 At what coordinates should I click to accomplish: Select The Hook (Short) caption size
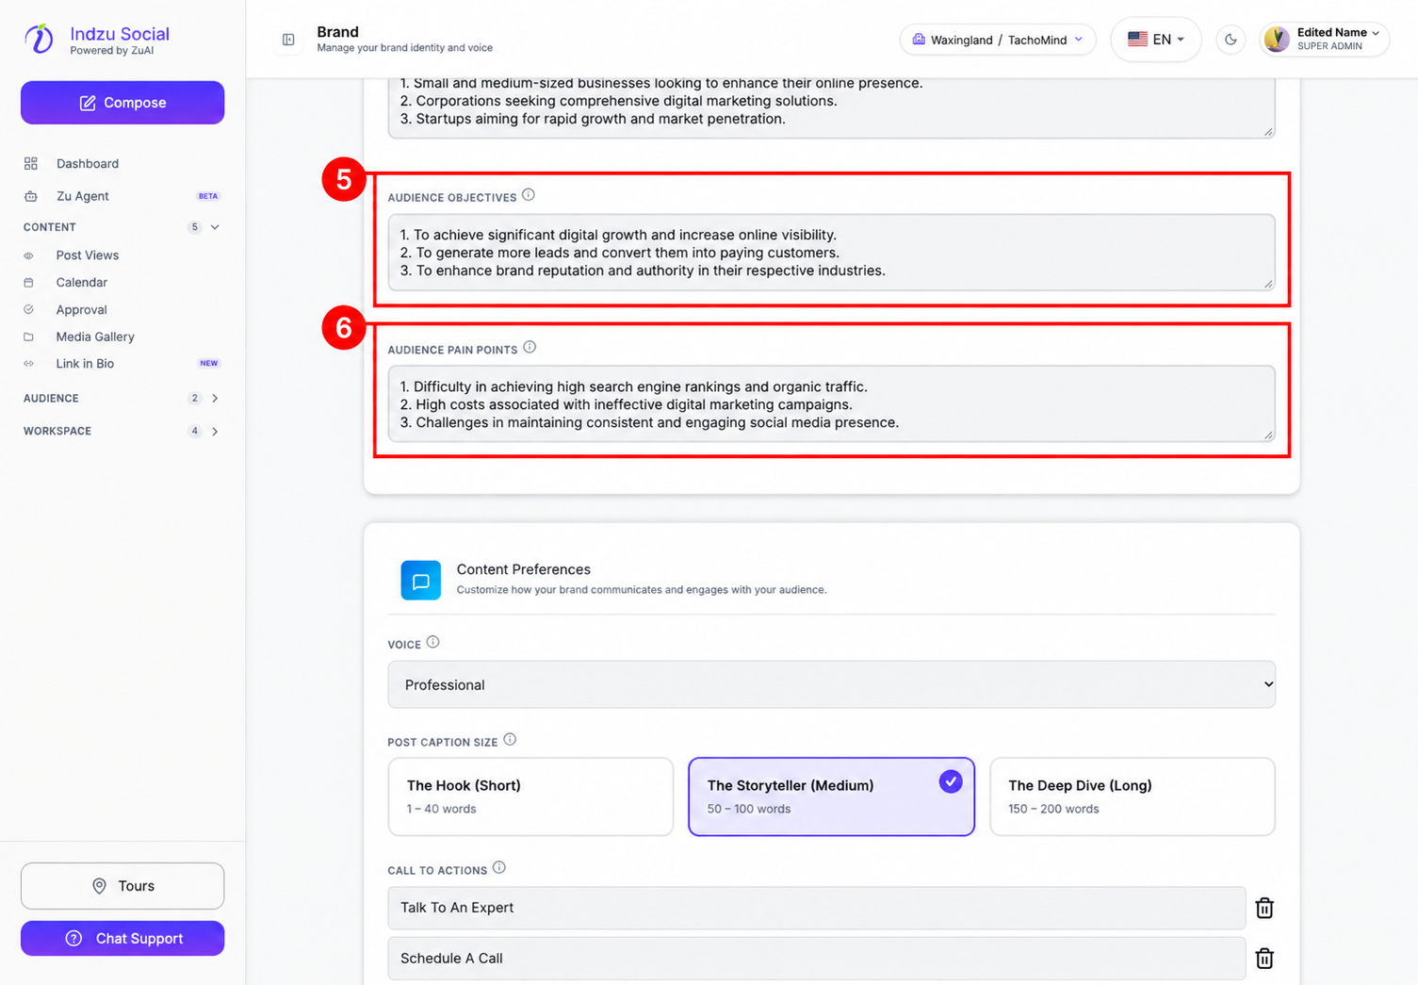coord(530,797)
